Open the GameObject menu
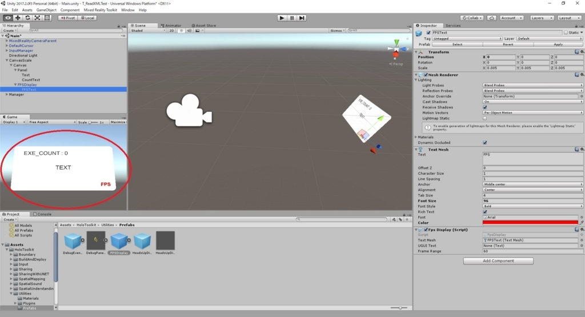 tap(46, 10)
